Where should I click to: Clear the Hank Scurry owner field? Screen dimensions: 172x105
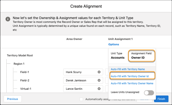[99, 72]
